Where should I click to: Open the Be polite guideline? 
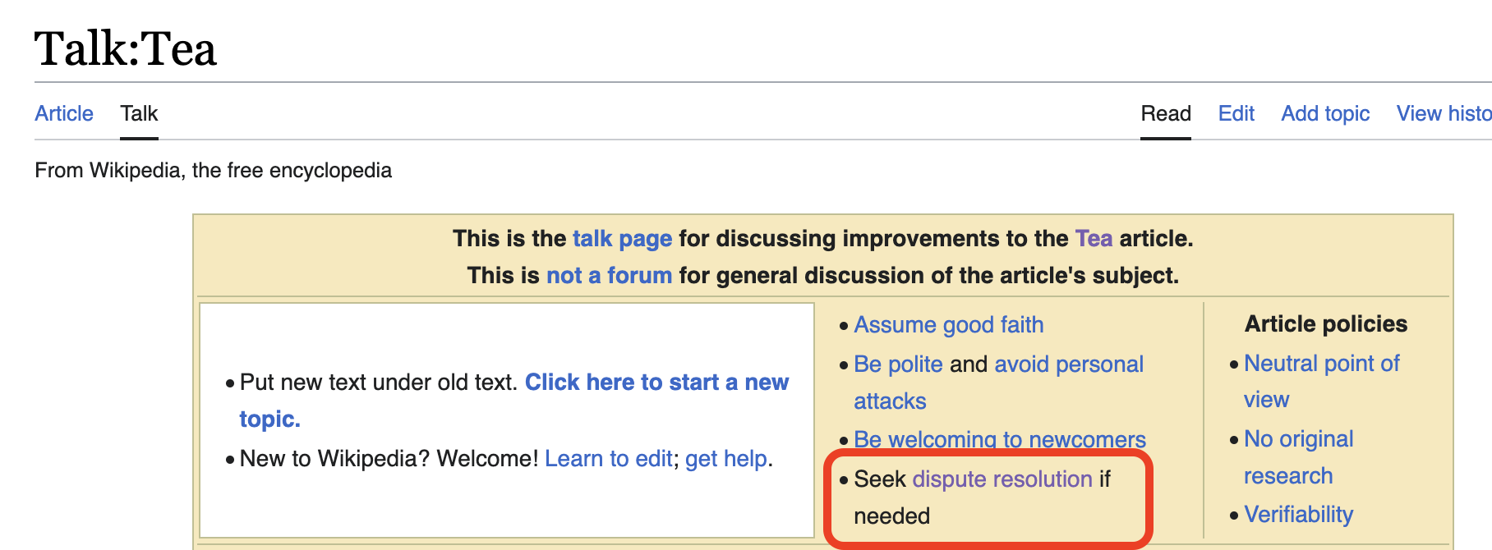coord(898,364)
